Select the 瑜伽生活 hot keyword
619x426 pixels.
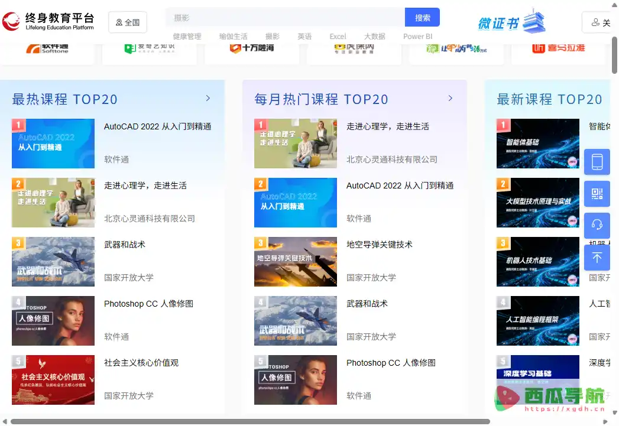tap(234, 36)
